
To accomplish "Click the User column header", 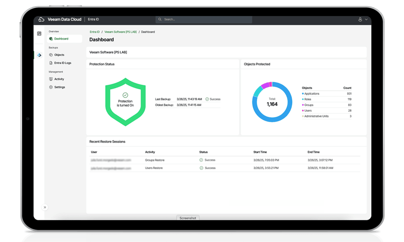I will coord(94,152).
